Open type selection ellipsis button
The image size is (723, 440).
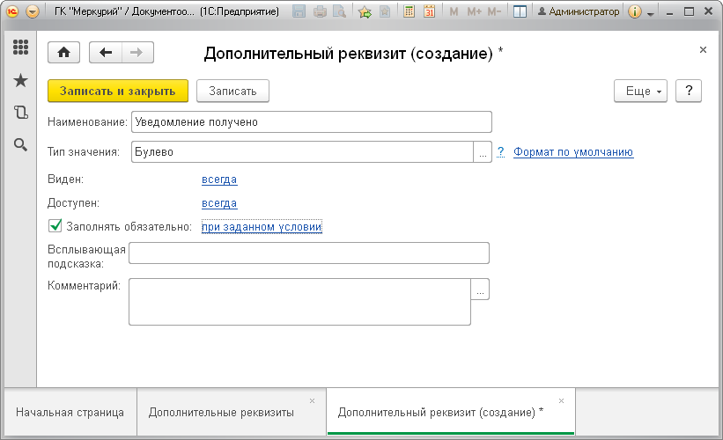483,152
